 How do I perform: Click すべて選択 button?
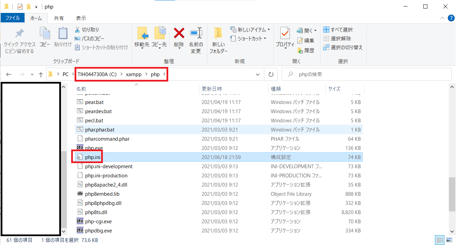[338, 30]
